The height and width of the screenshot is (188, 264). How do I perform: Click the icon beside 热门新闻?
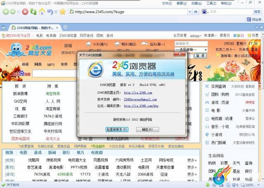point(207,143)
